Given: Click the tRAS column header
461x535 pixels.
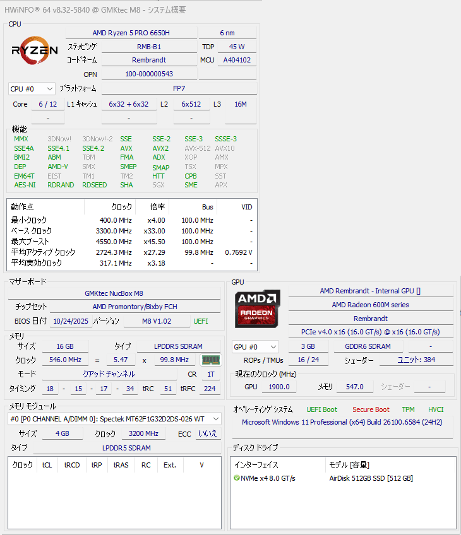Looking at the screenshot, I should click(x=121, y=464).
